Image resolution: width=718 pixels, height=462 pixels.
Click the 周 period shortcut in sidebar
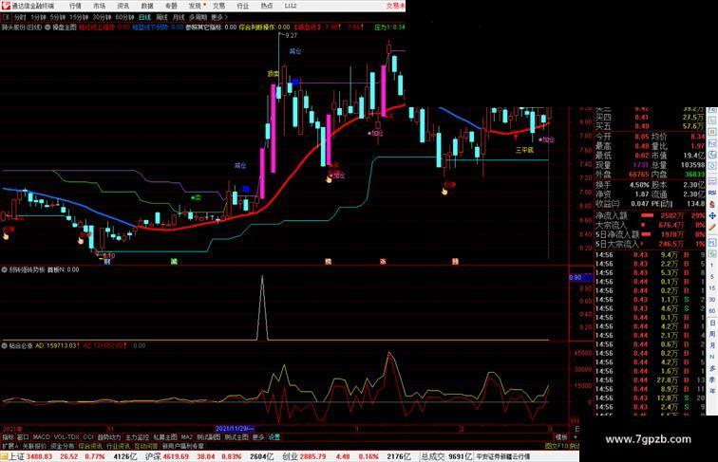(712, 334)
